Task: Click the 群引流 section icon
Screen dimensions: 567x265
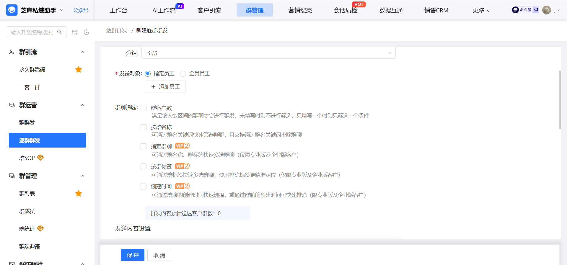Action: 12,52
